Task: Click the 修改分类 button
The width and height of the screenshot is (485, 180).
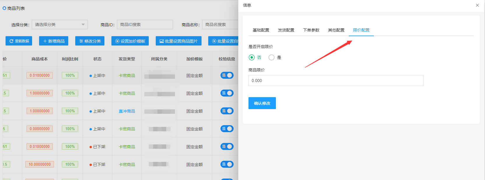Action: coord(90,41)
